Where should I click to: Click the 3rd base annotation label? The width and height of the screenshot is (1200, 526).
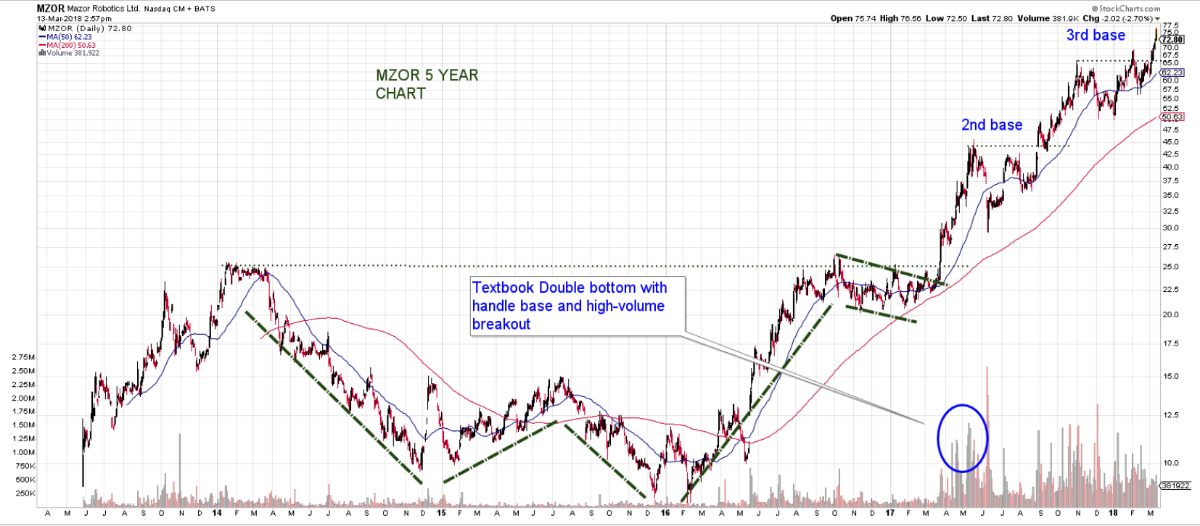pyautogui.click(x=1096, y=35)
